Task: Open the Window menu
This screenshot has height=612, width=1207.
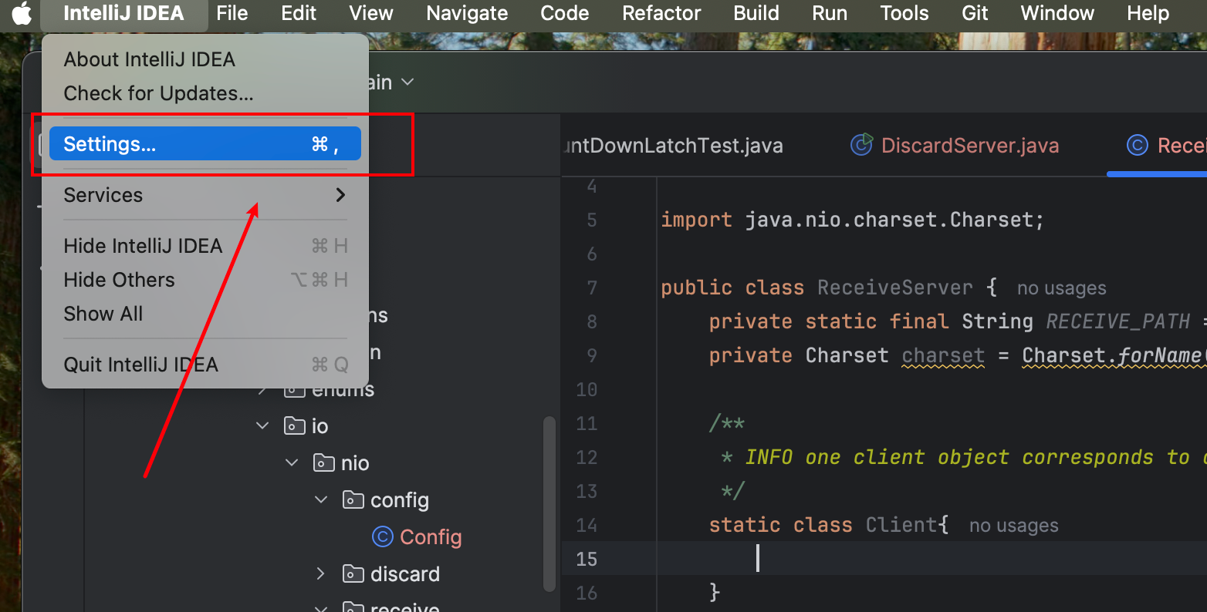Action: click(x=1057, y=13)
